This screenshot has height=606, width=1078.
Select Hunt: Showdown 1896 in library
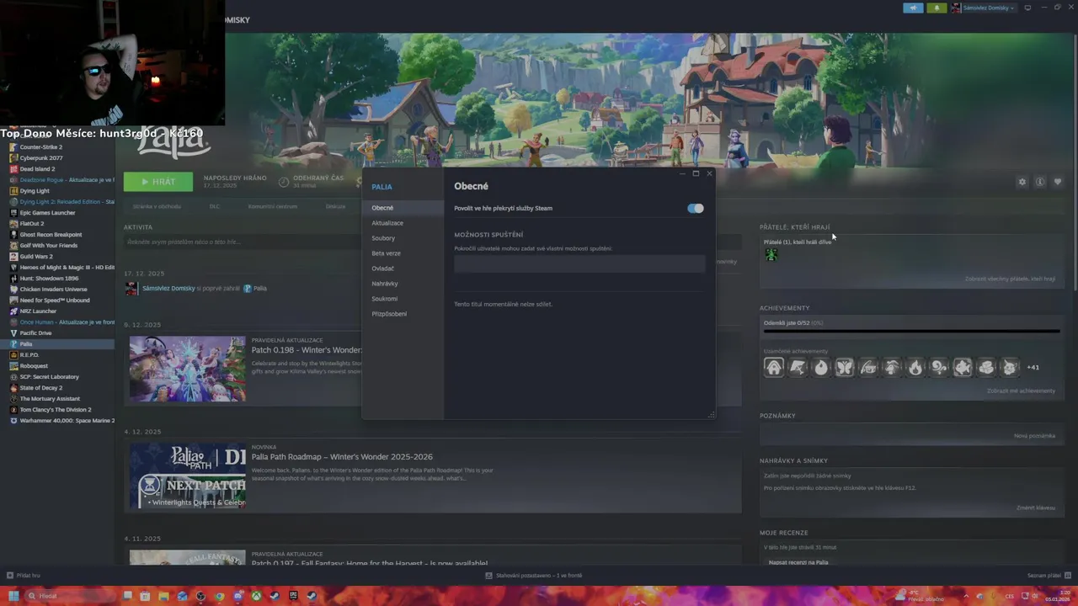tap(57, 279)
